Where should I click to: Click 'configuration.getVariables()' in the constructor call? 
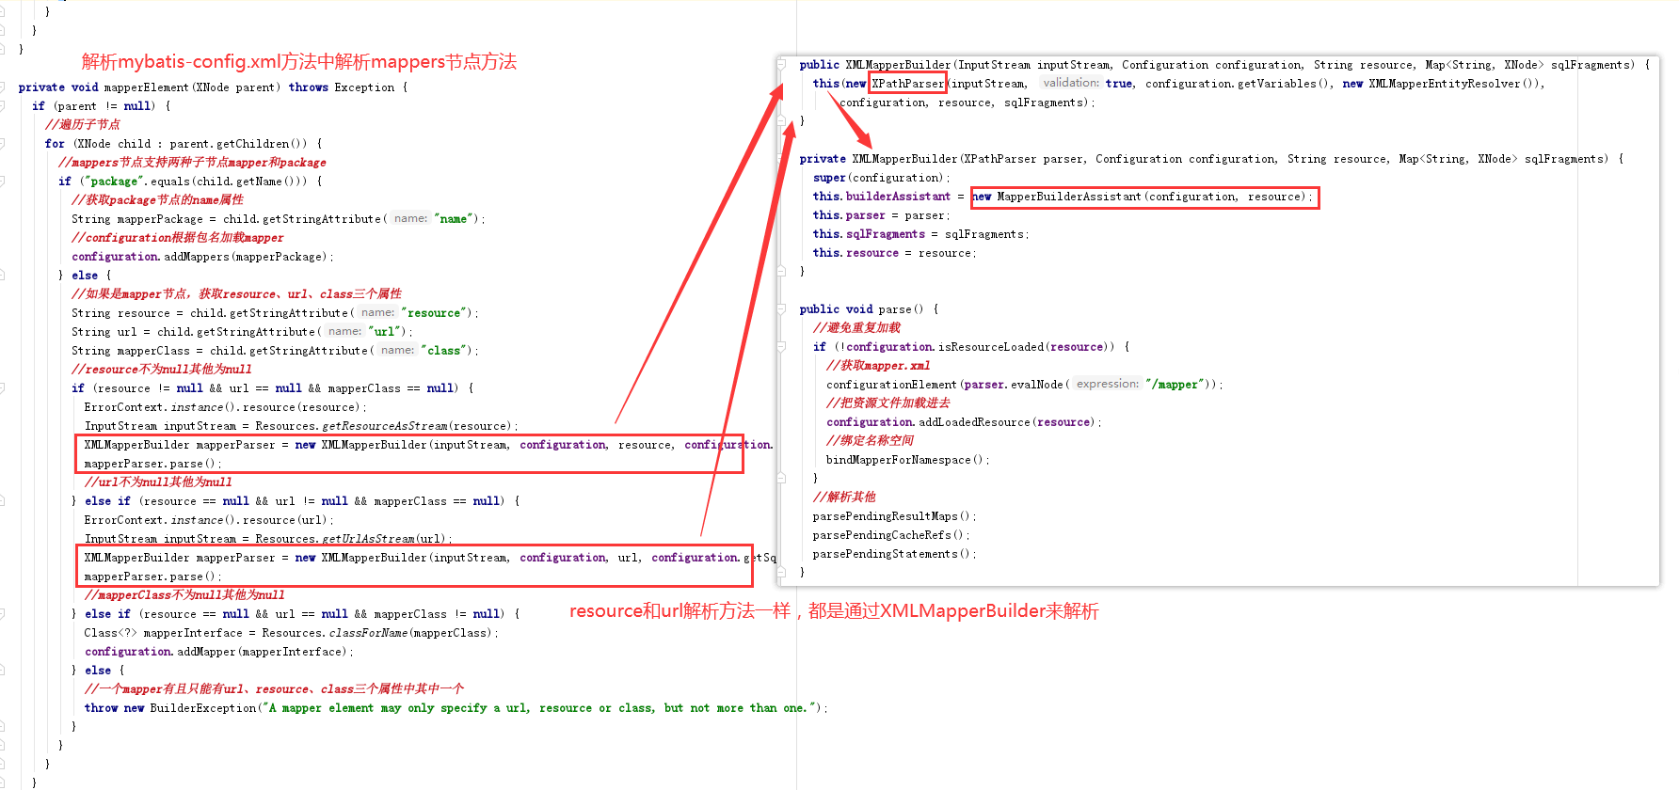tap(1239, 84)
